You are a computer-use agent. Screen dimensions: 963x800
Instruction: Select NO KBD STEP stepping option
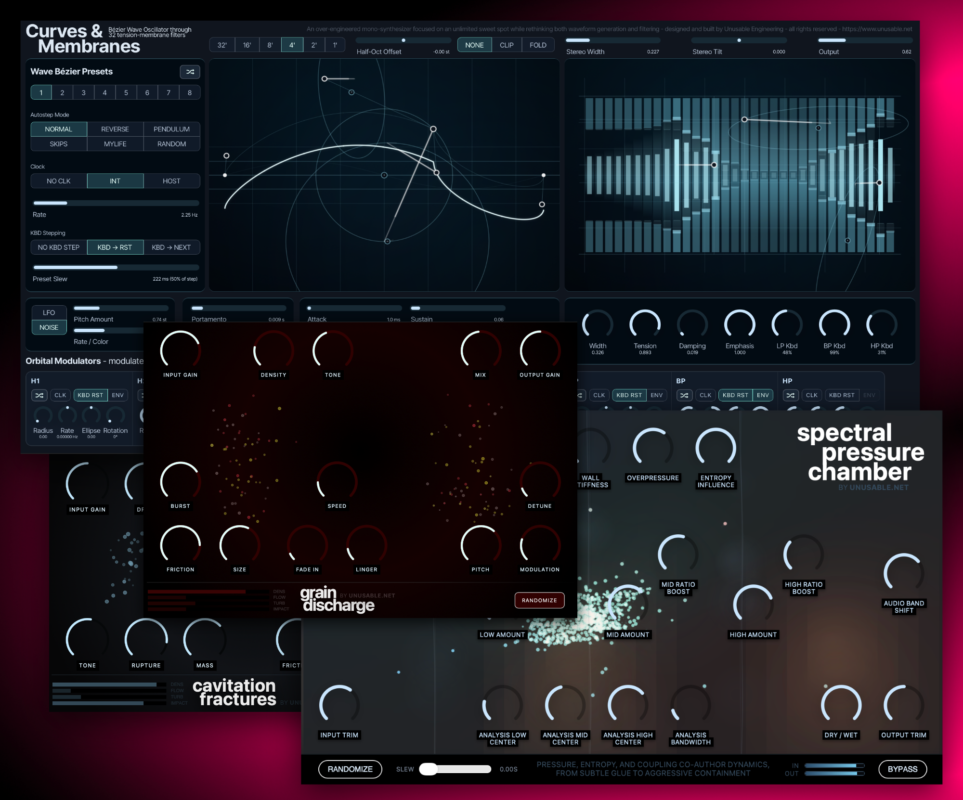(x=59, y=247)
